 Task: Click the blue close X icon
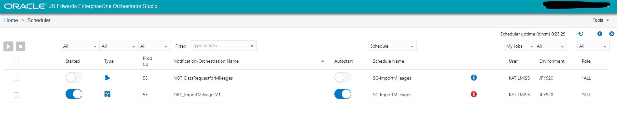(x=612, y=34)
